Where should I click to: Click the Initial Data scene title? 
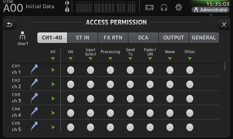tap(40, 6)
